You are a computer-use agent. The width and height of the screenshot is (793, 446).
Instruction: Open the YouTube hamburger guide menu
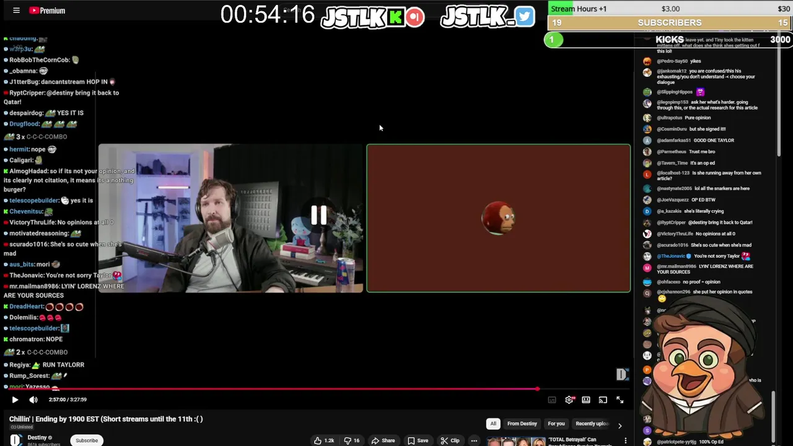[16, 11]
